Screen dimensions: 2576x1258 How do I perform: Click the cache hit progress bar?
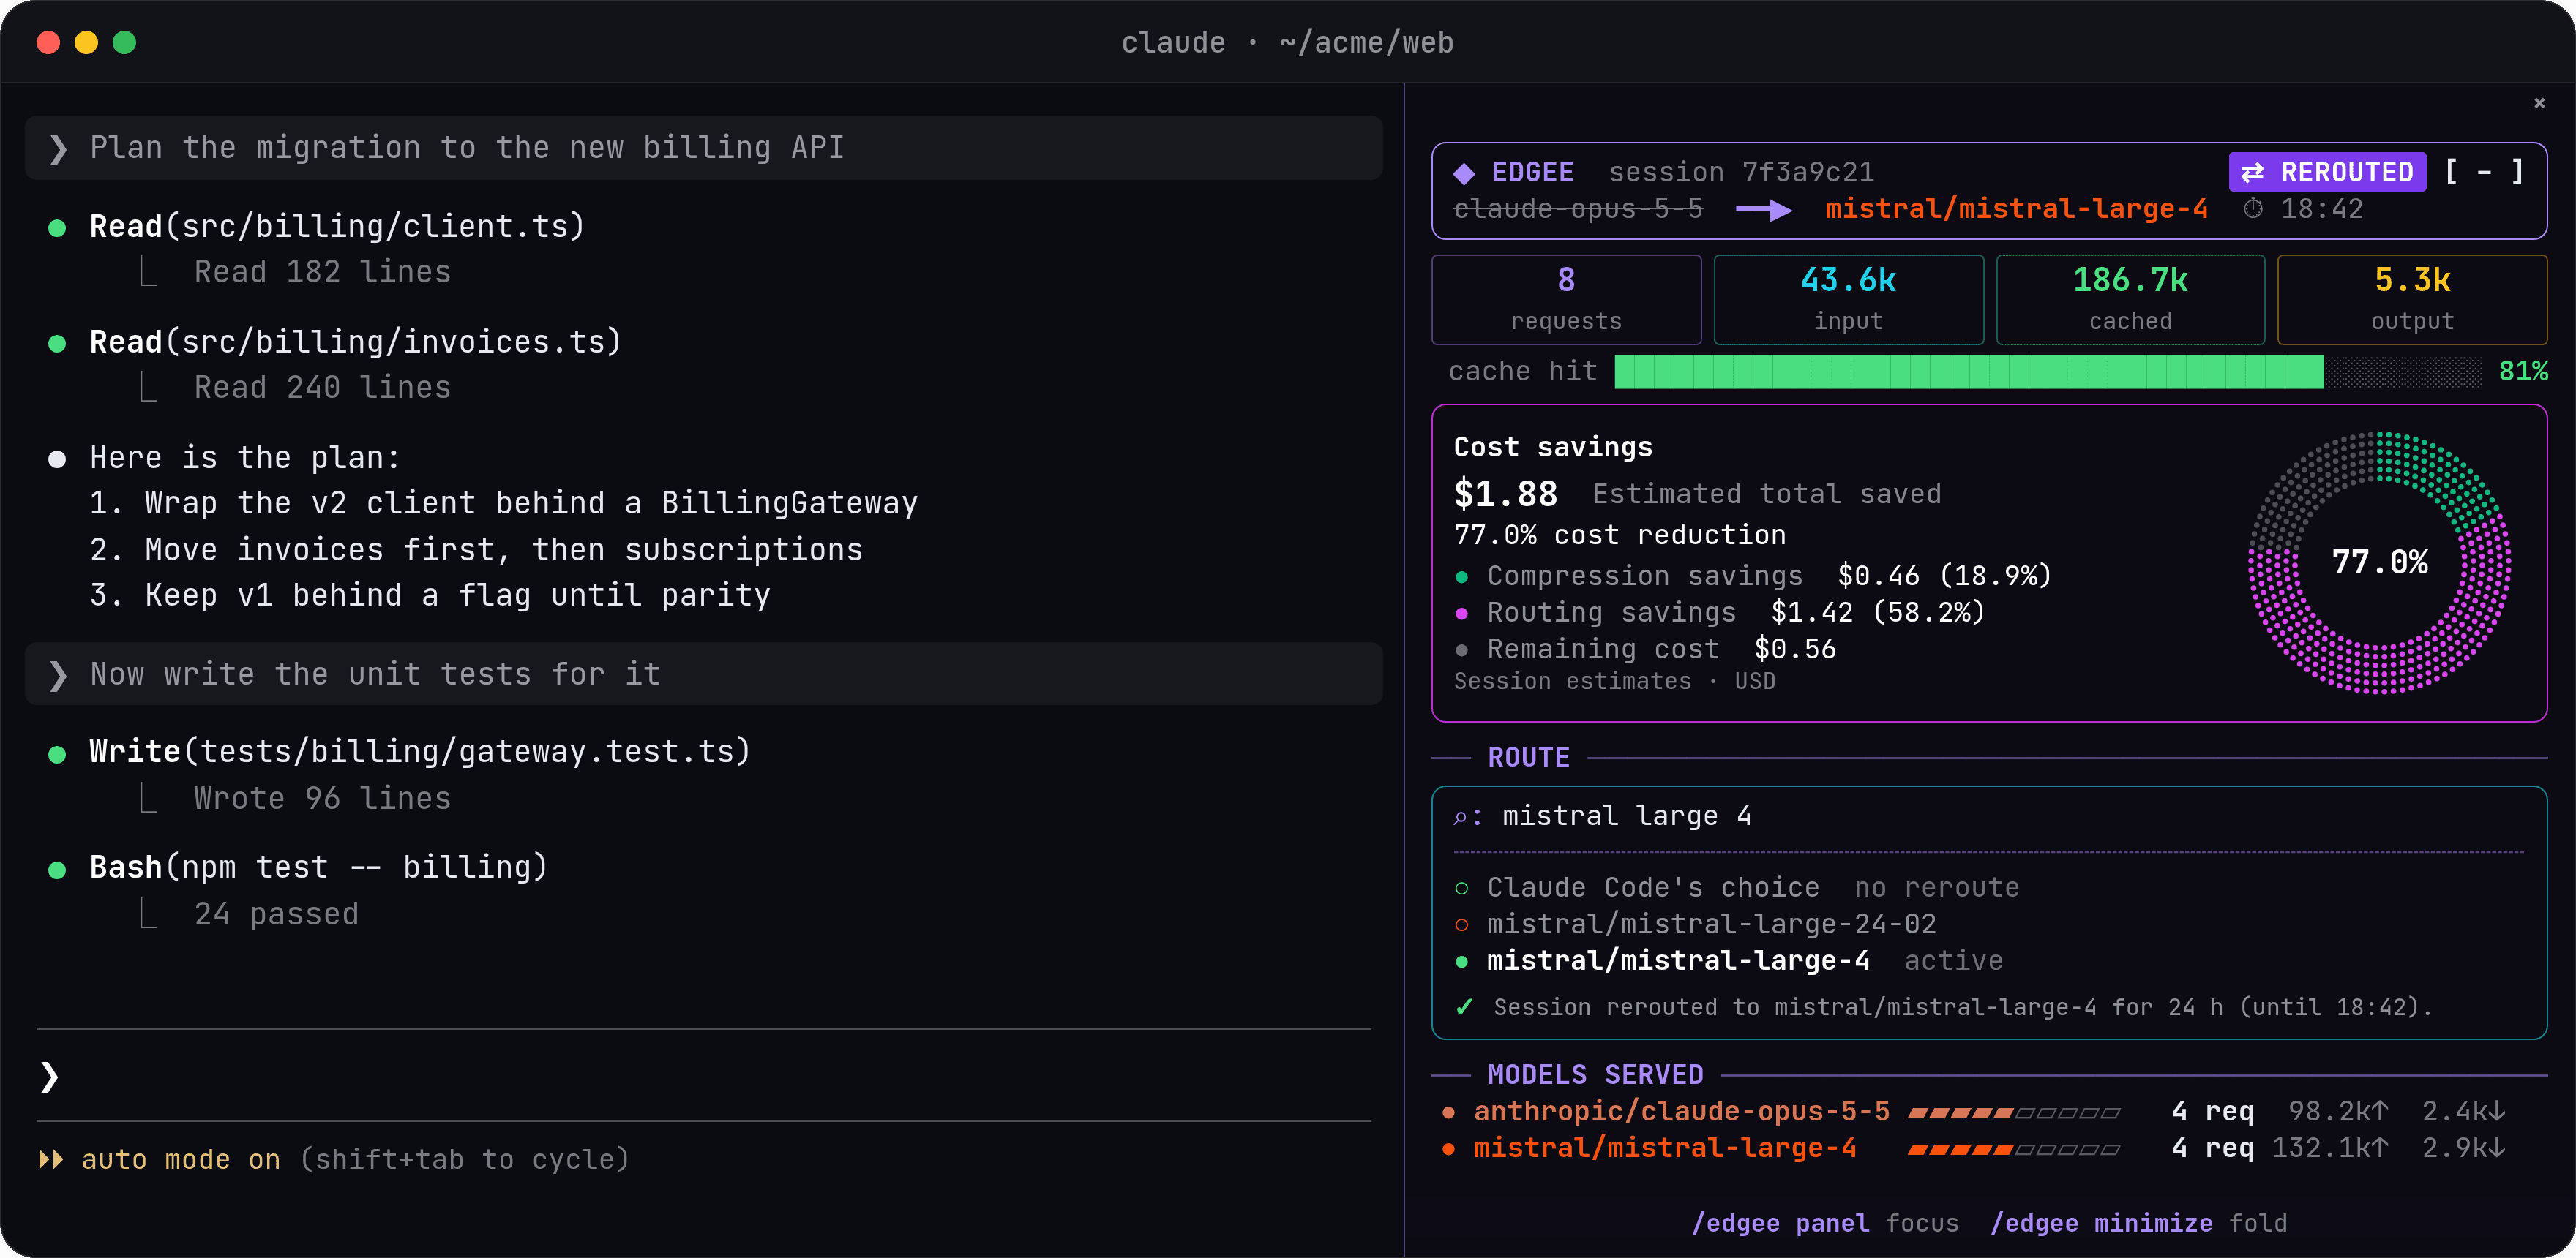(2048, 372)
